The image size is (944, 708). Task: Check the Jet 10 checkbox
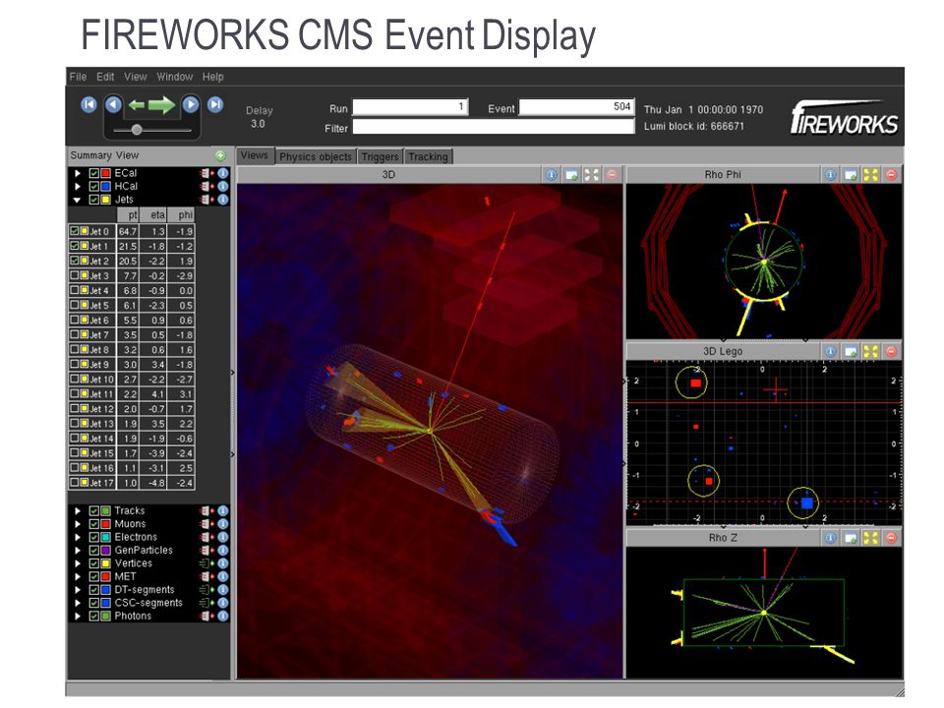75,379
